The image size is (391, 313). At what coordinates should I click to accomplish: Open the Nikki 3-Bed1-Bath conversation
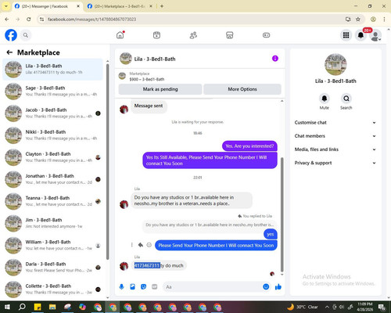pyautogui.click(x=52, y=135)
